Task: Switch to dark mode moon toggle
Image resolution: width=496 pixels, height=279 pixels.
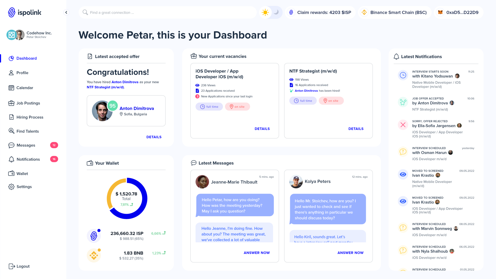Action: [276, 12]
